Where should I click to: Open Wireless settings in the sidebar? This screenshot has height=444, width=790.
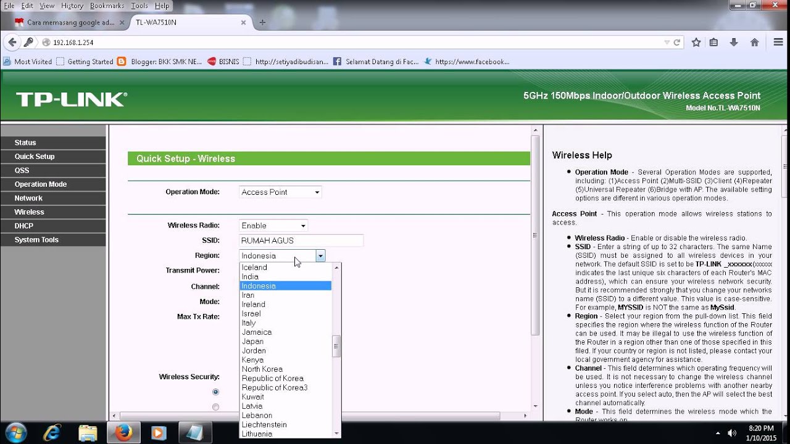53,212
